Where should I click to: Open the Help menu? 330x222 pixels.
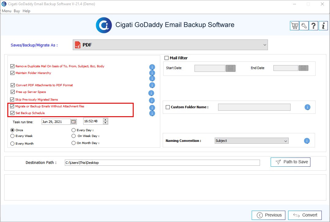26,11
